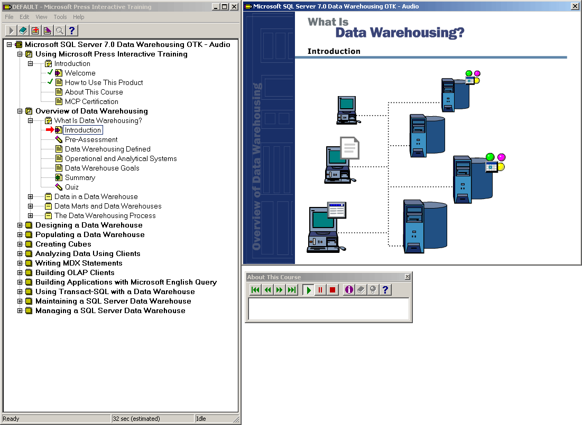
Task: Click the green play button in audio panel
Action: coord(308,290)
